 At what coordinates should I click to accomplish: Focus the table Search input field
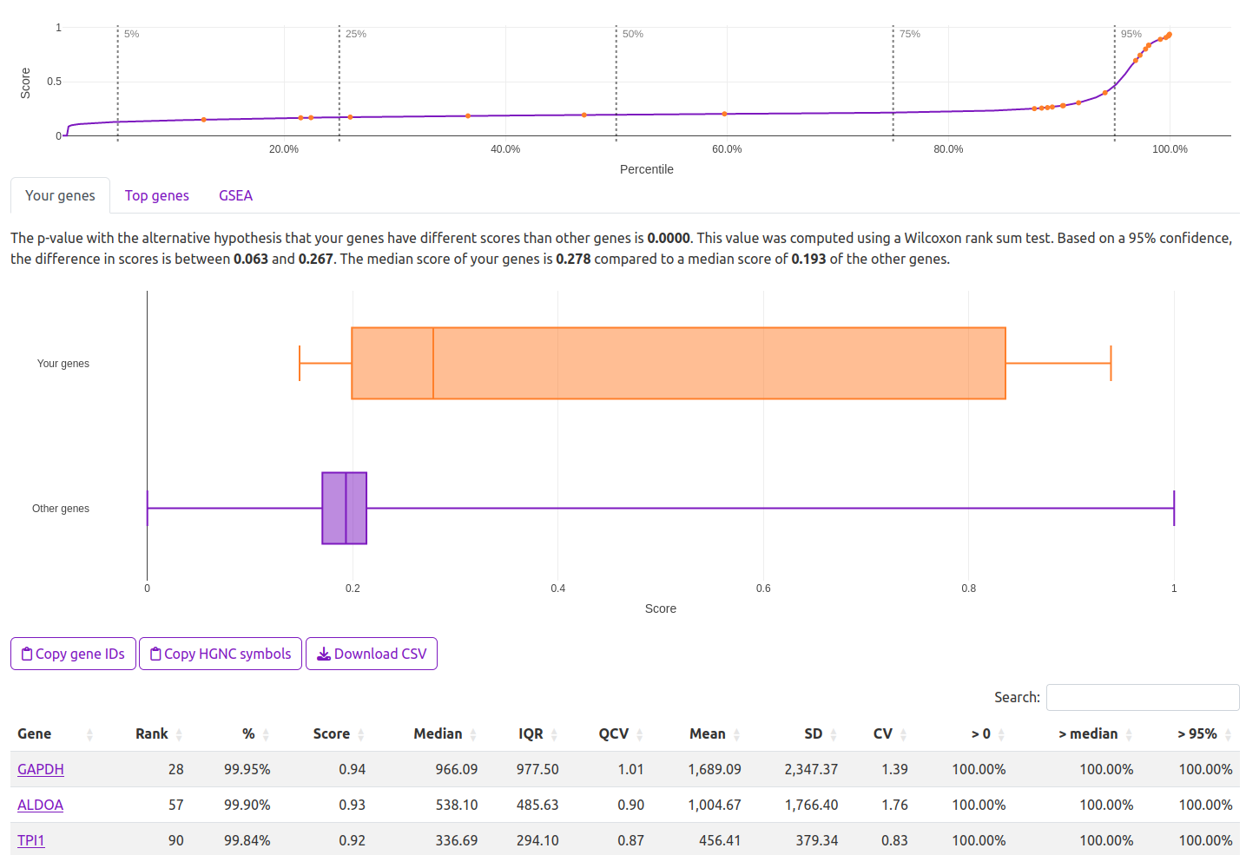pyautogui.click(x=1142, y=697)
